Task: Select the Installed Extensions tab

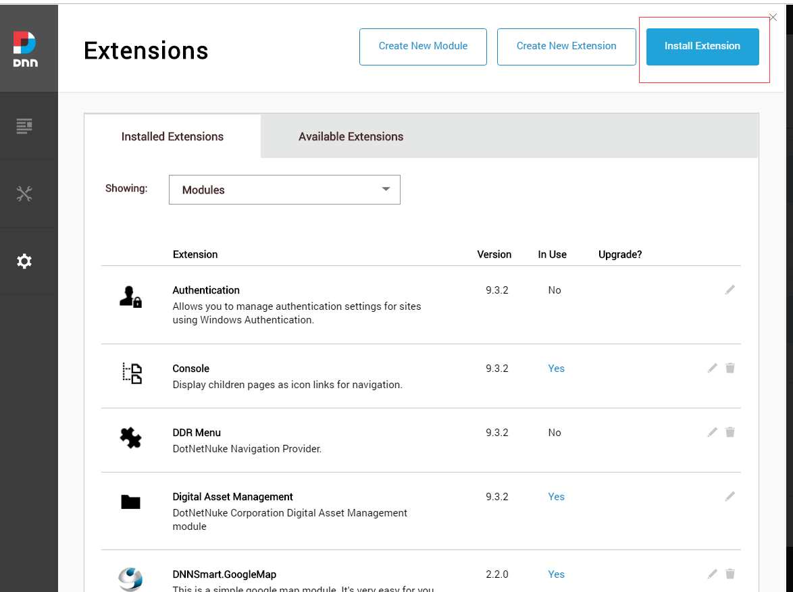Action: tap(172, 136)
